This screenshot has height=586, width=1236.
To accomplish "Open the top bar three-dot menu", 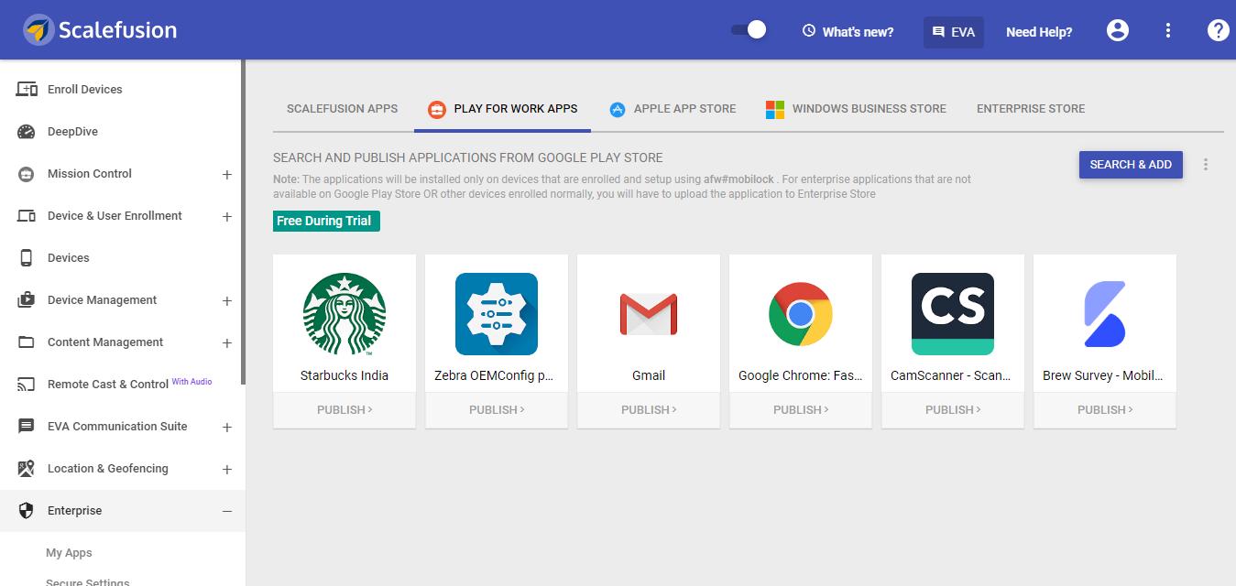I will point(1168,30).
